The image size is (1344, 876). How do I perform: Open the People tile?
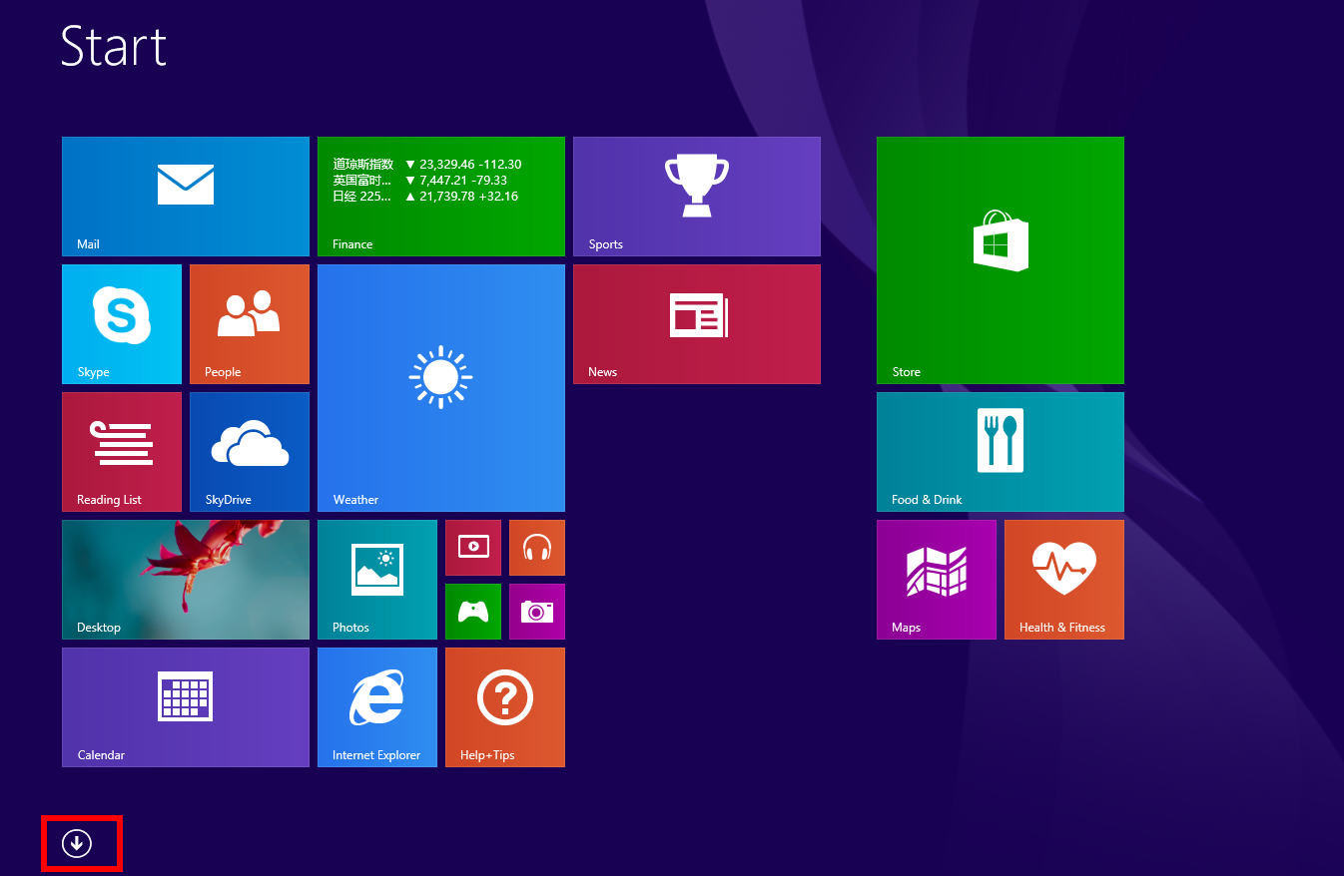250,324
